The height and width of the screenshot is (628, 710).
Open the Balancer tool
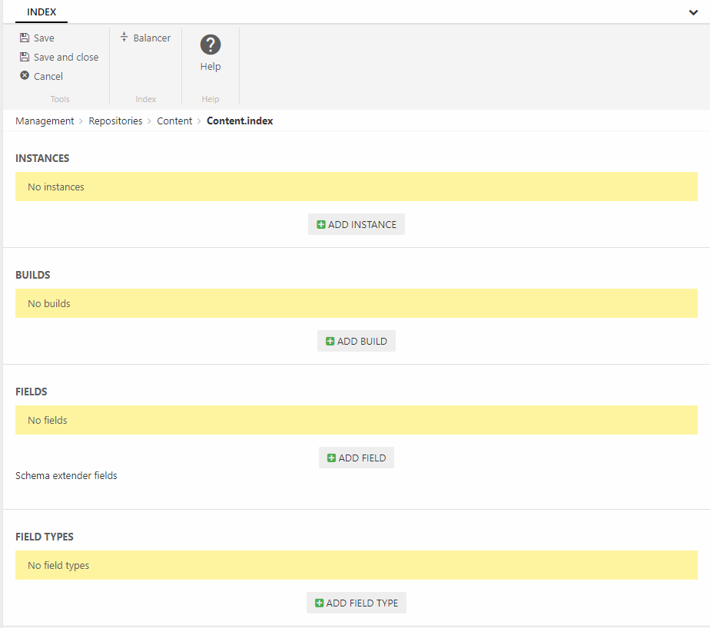click(145, 38)
